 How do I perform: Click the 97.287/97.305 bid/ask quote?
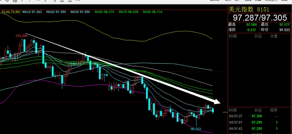(260, 18)
